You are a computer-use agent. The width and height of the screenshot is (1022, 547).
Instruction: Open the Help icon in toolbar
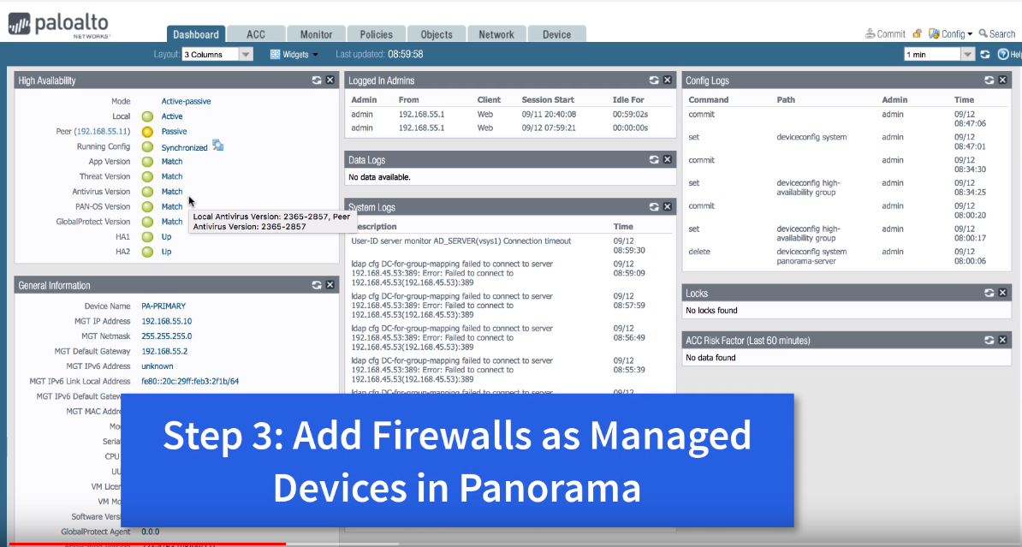tap(1003, 55)
